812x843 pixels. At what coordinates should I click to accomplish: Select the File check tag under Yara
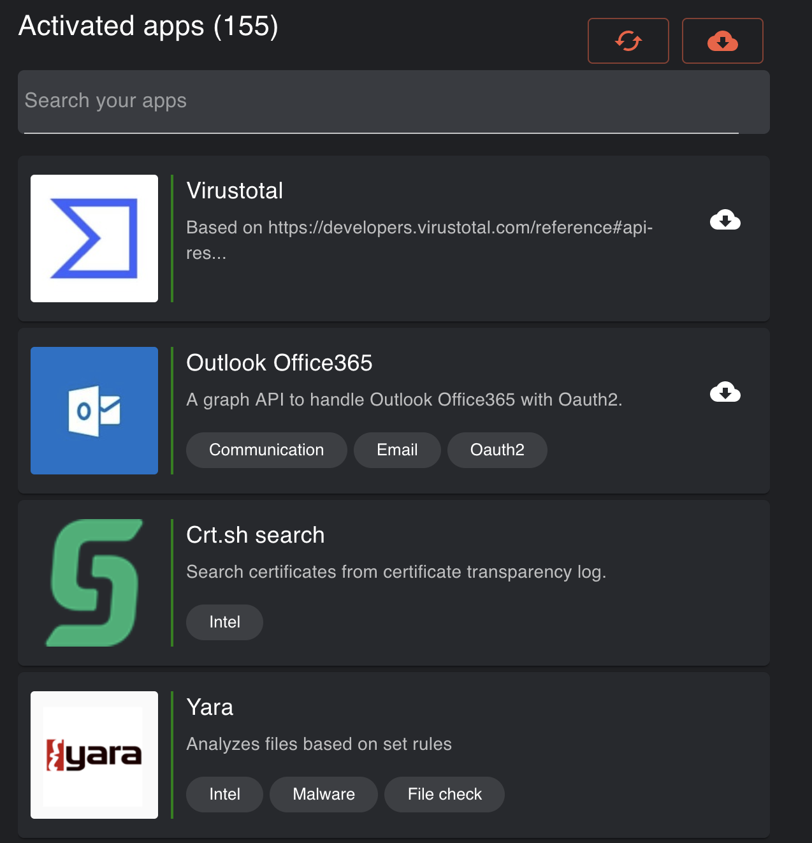point(444,794)
